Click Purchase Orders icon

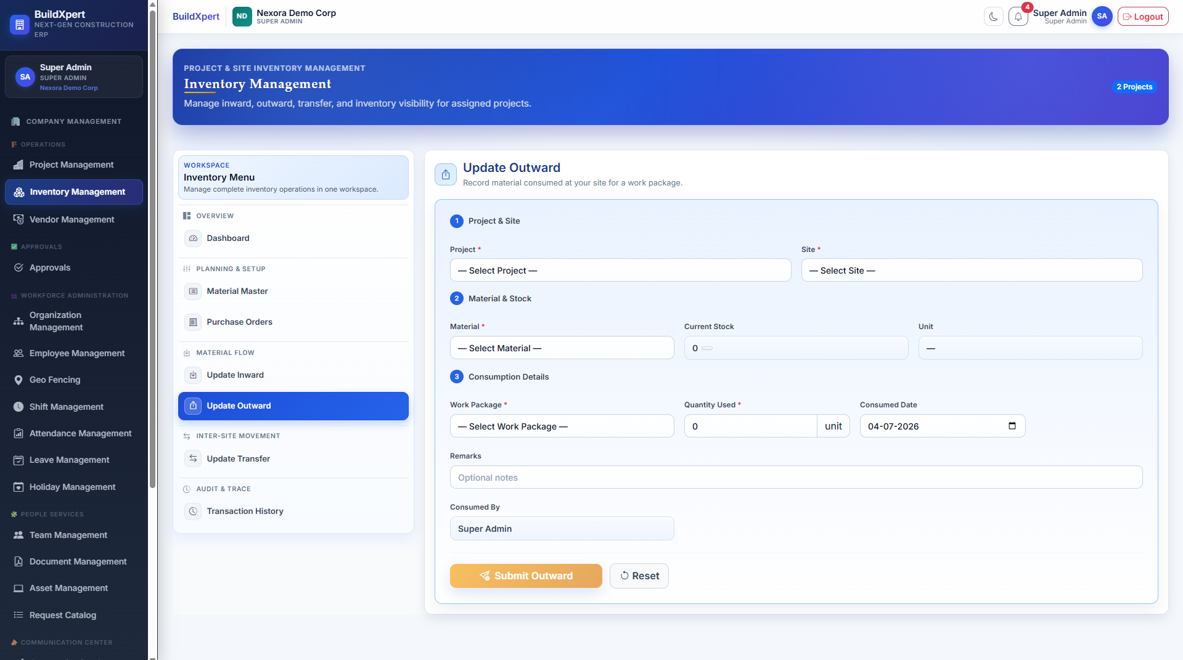(193, 322)
